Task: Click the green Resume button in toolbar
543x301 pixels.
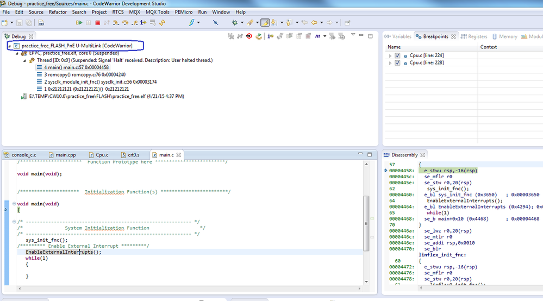Action: 79,23
